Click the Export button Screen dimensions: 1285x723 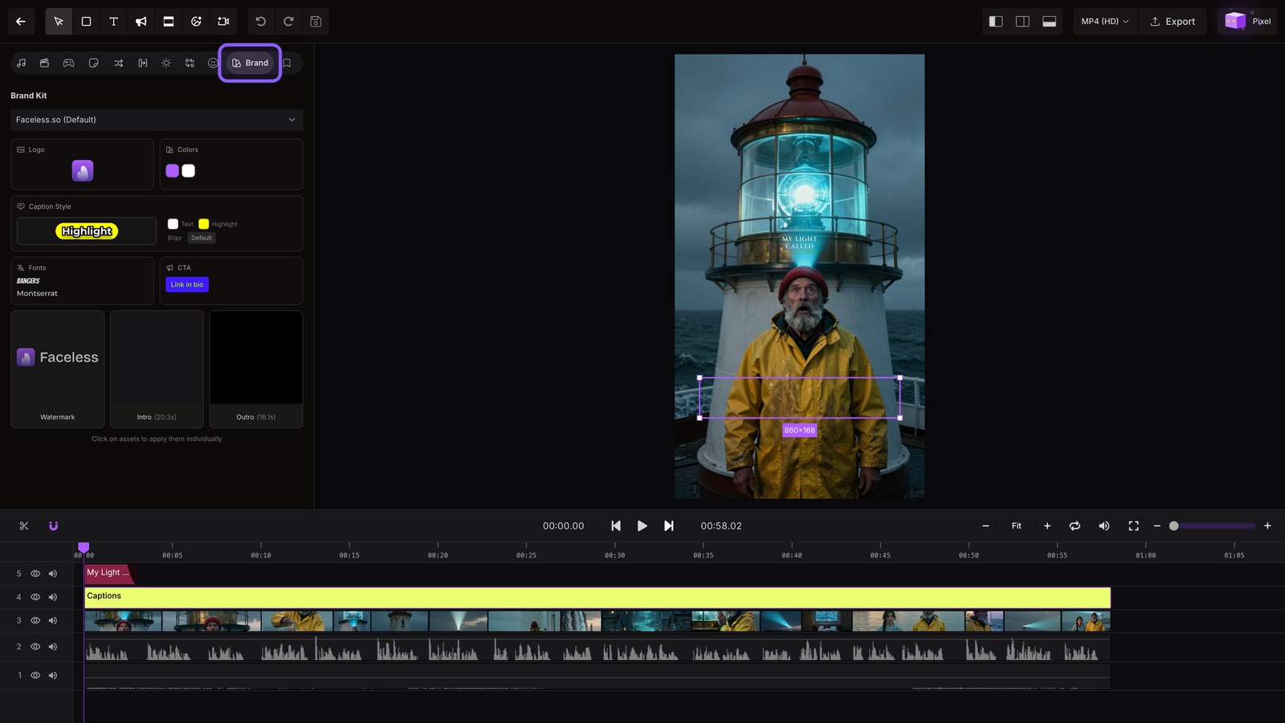(1173, 22)
